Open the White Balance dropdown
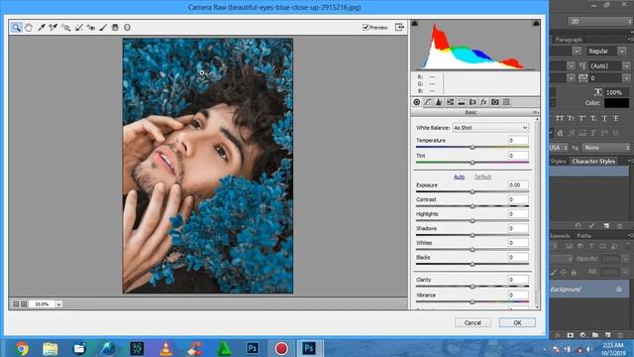 [490, 128]
